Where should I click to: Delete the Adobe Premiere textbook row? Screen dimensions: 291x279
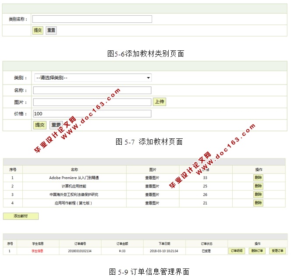point(258,178)
